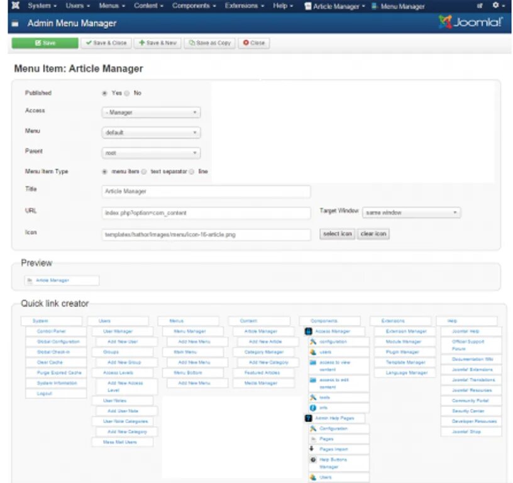Click the wrench icon beside capitalized Configuration
The width and height of the screenshot is (513, 483).
tap(313, 428)
